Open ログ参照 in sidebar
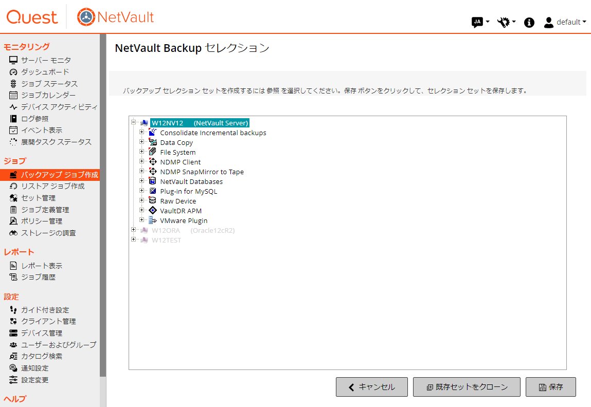The height and width of the screenshot is (407, 591). pos(34,119)
